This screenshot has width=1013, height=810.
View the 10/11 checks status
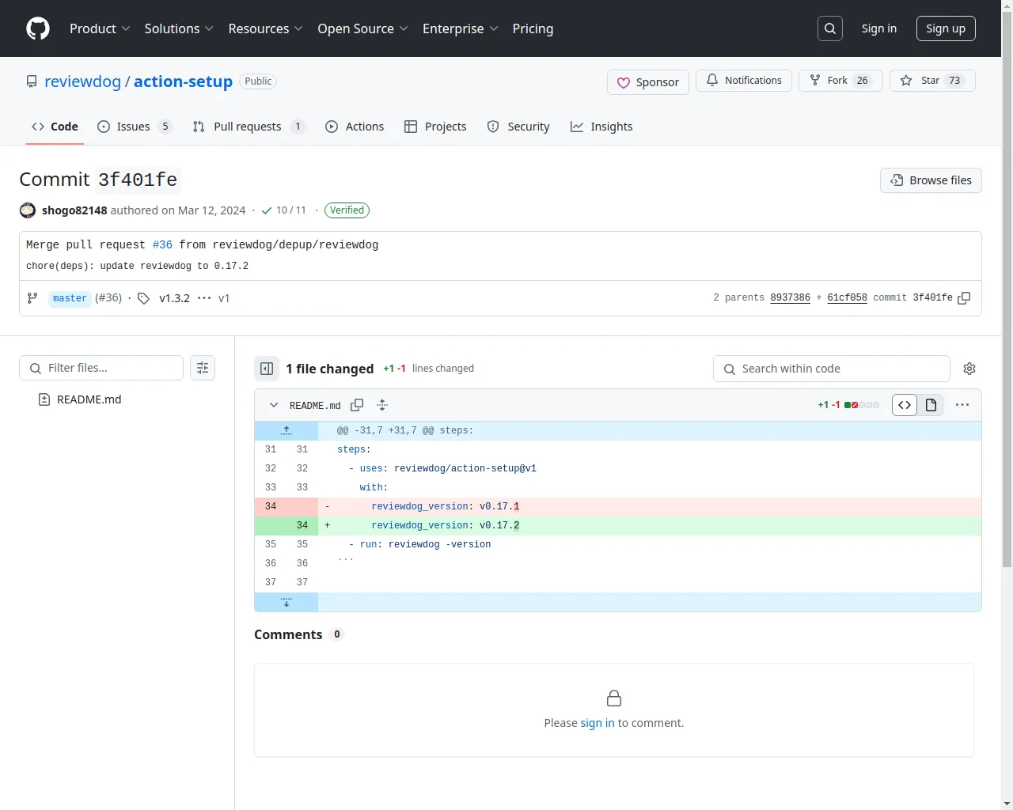coord(283,210)
